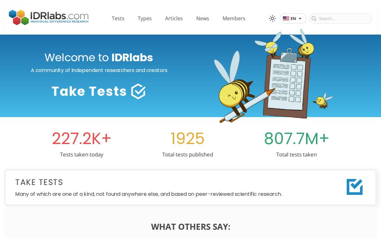Click the 227.2K+ tests taken today figure
This screenshot has width=381, height=238.
(82, 138)
